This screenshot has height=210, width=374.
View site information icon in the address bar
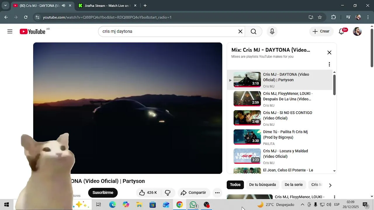tap(37, 17)
